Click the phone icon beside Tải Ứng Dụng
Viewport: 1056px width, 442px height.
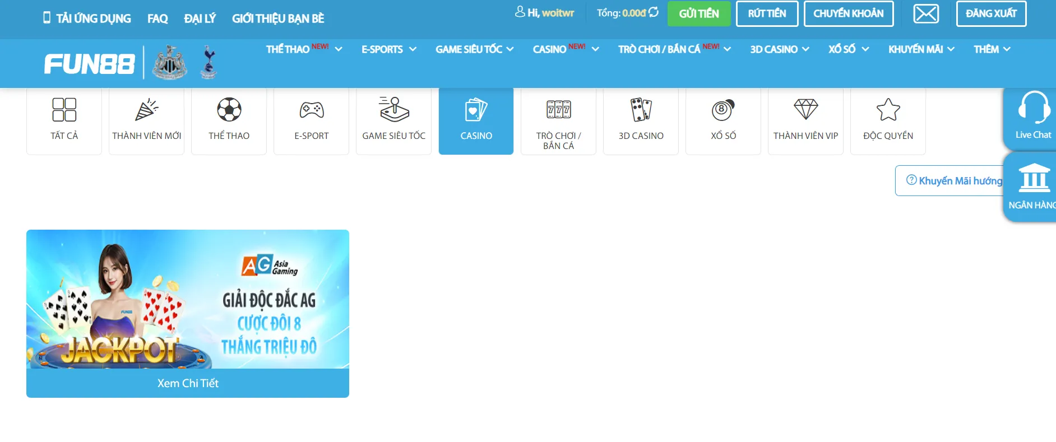[47, 18]
